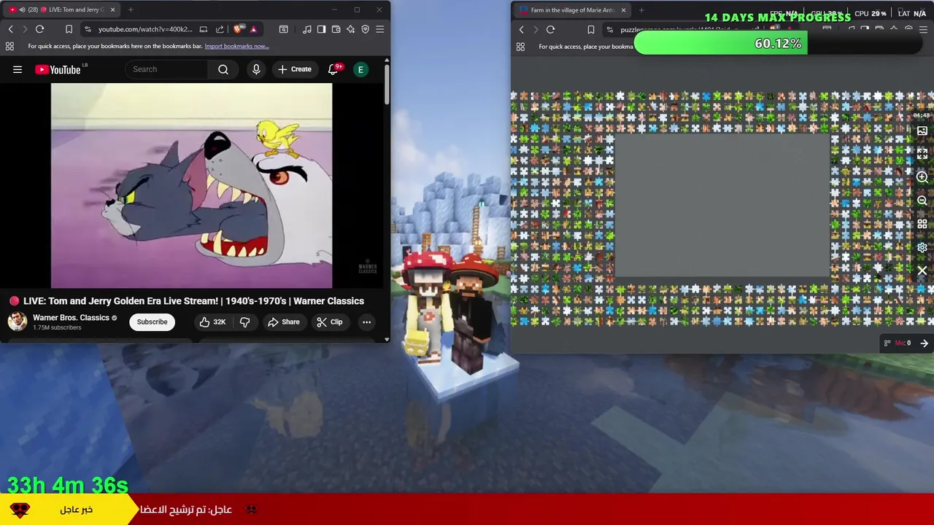Click the YouTube search field
This screenshot has width=934, height=525.
tap(166, 69)
